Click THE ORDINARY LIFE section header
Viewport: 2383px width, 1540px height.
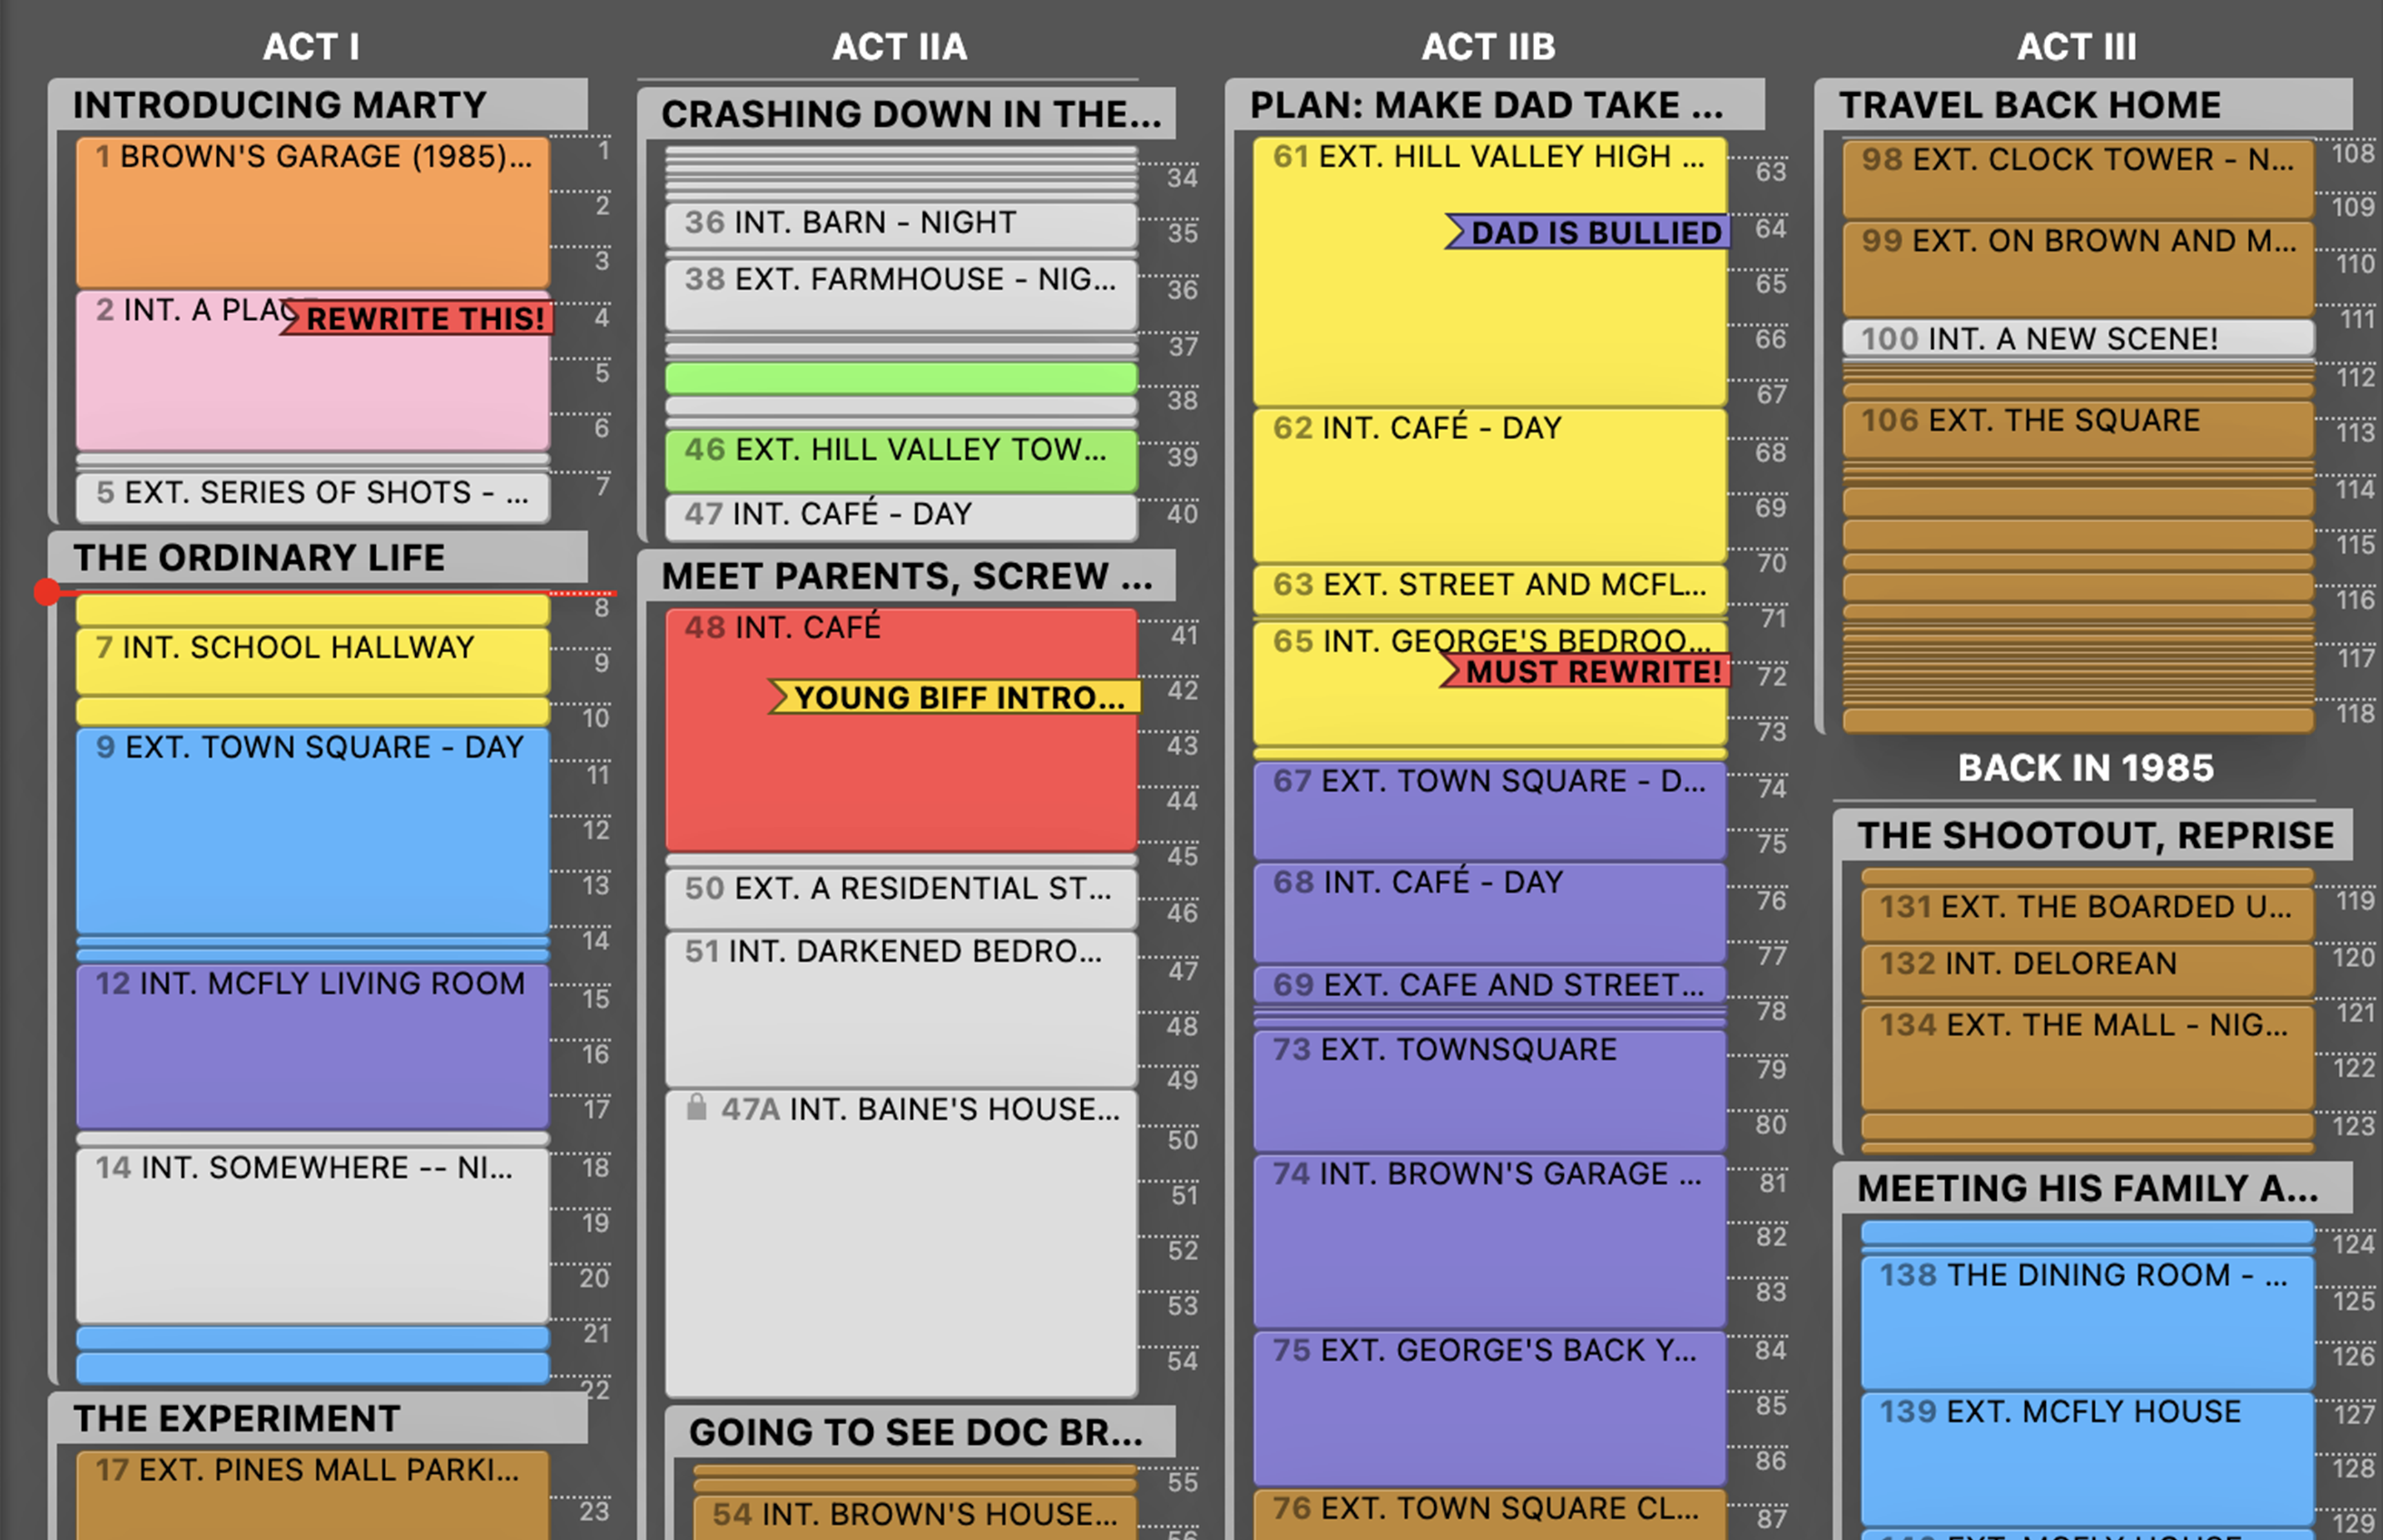260,557
